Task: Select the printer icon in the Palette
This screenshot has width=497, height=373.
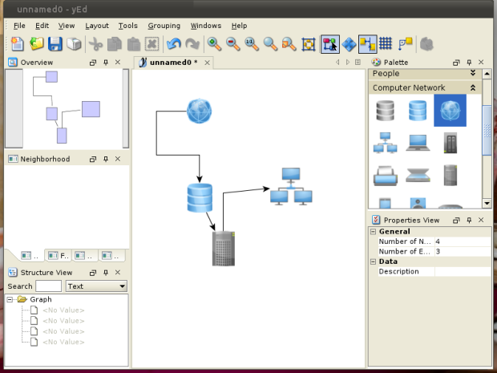Action: pos(386,174)
